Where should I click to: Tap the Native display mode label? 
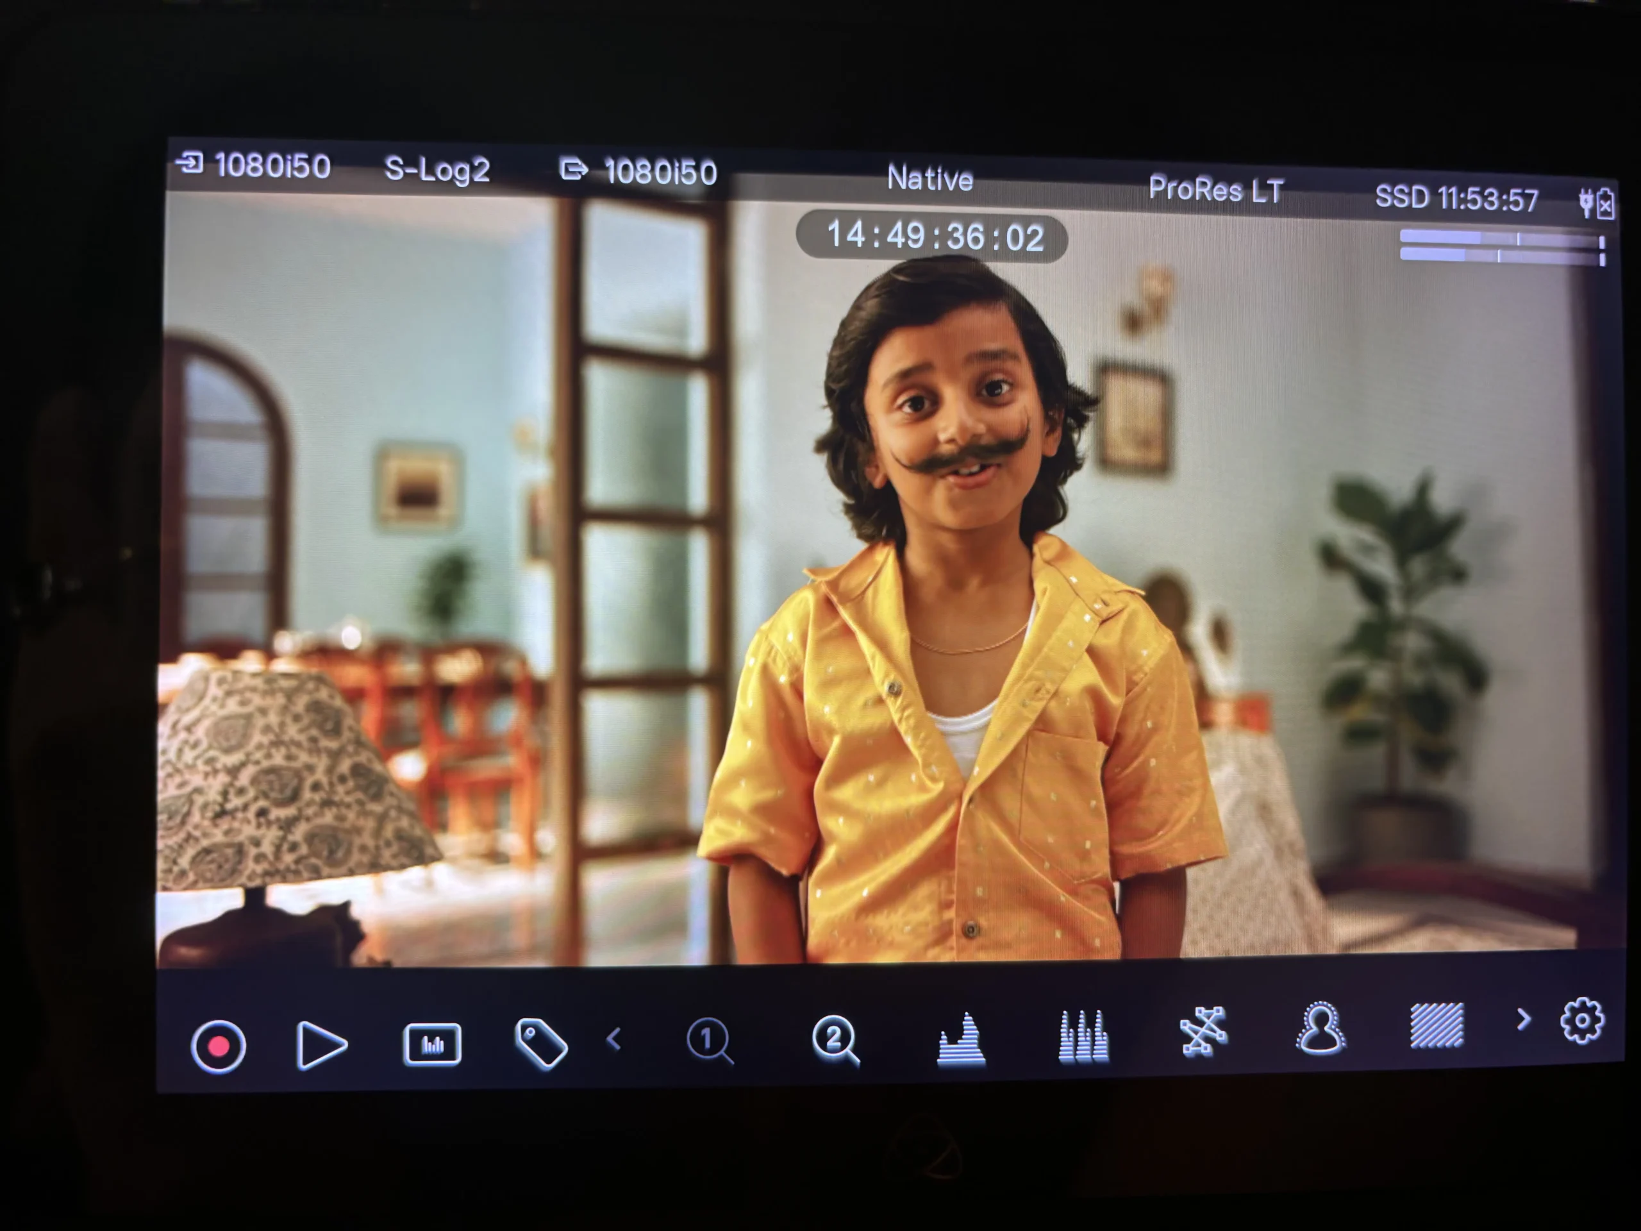coord(929,179)
